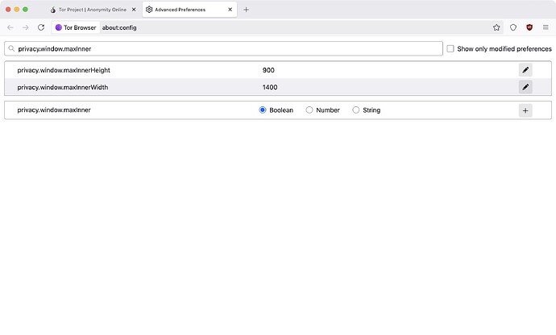Click the green macOS zoom window button

25,9
